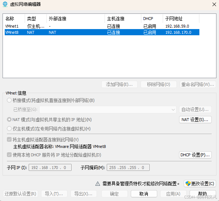Click 添加网络(E)... button

tap(119, 84)
